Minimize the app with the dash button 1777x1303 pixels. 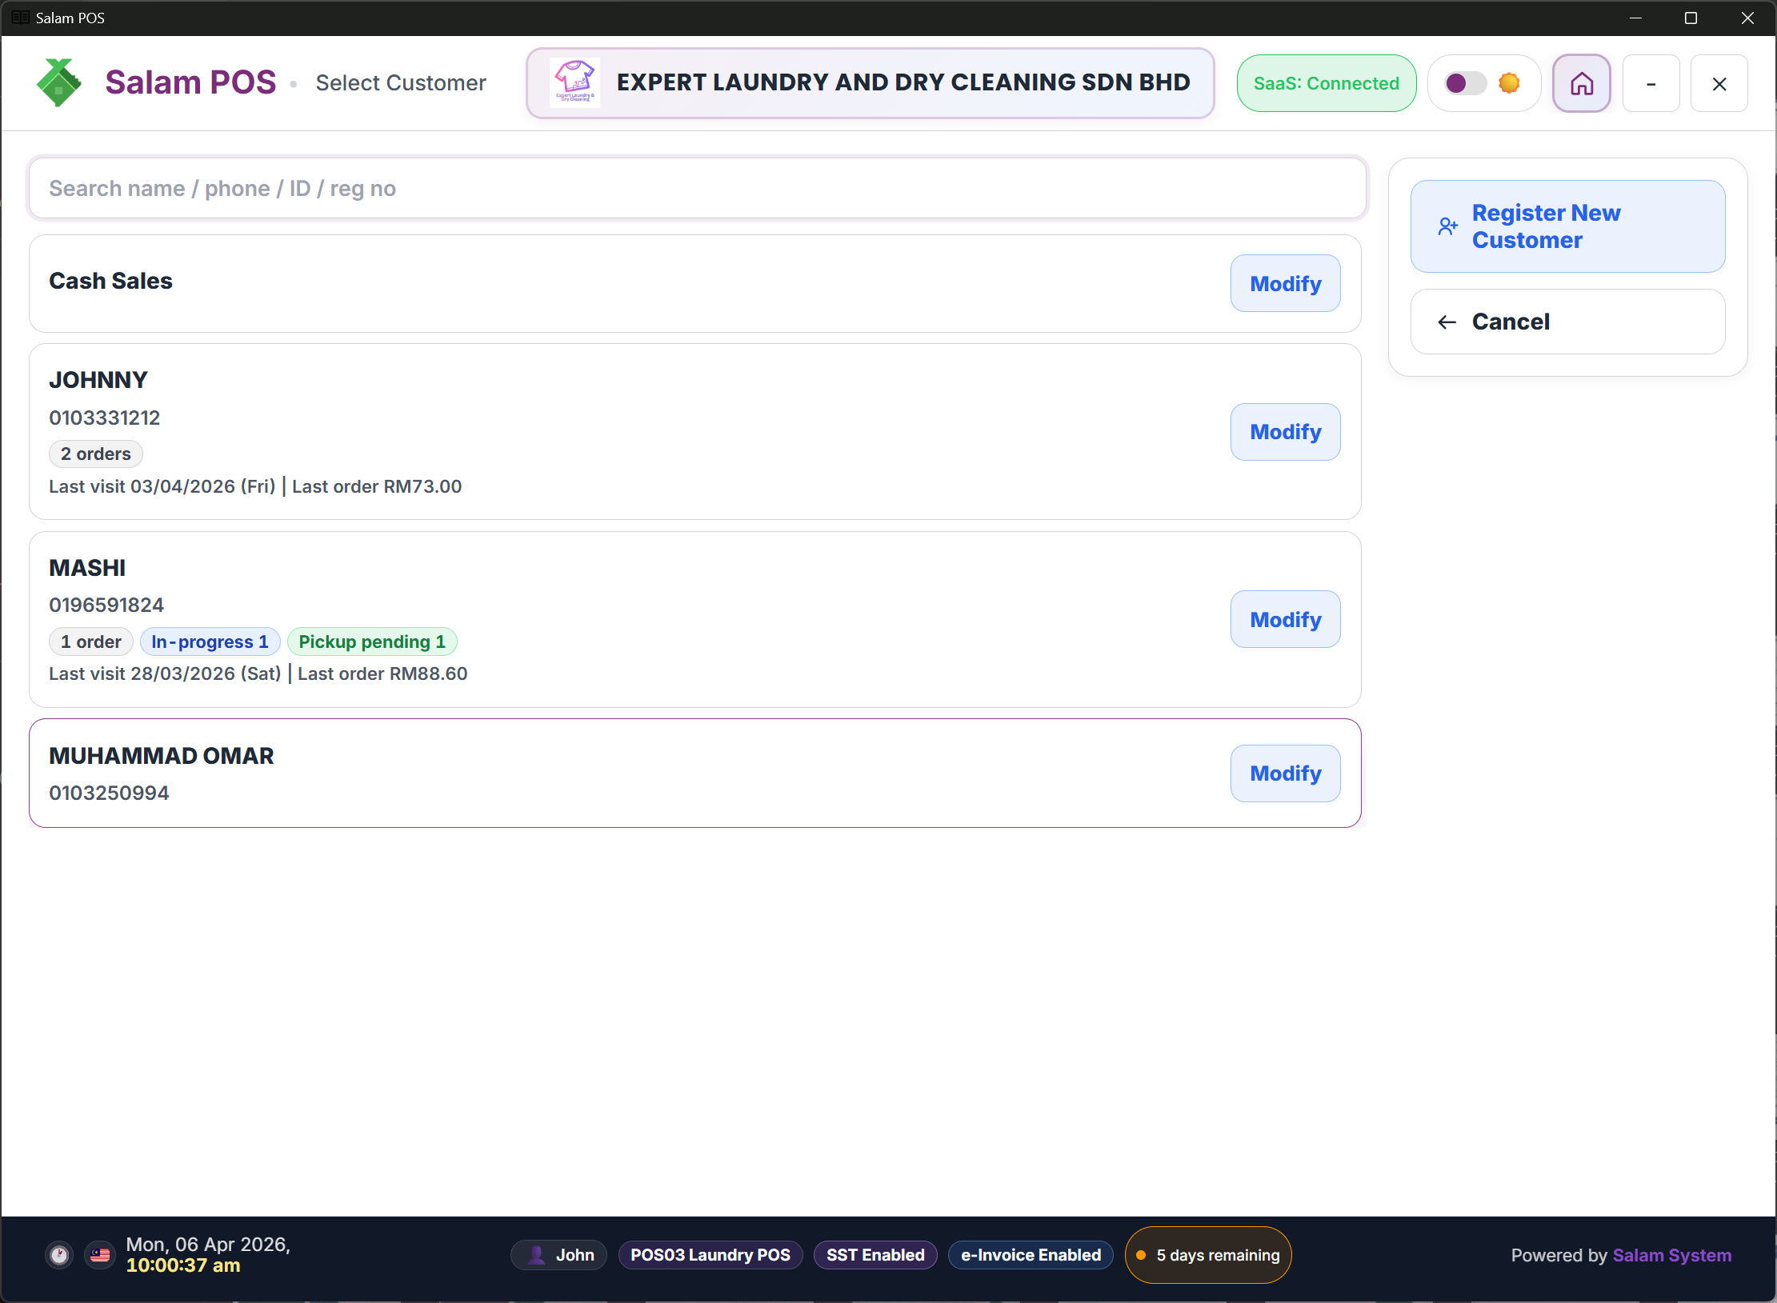click(1651, 83)
